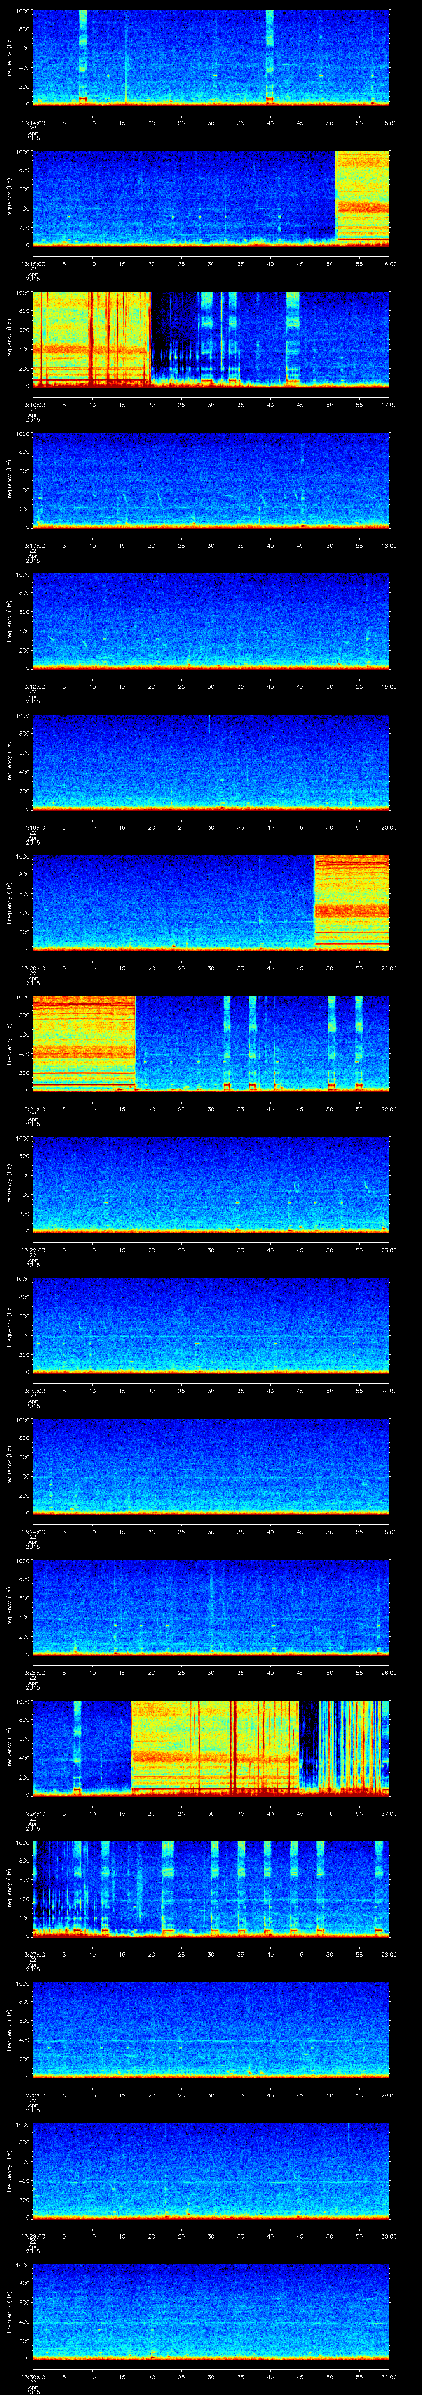
Task: Choose the spectrogram panel starting at 13:24:00
Action: pyautogui.click(x=211, y=1466)
